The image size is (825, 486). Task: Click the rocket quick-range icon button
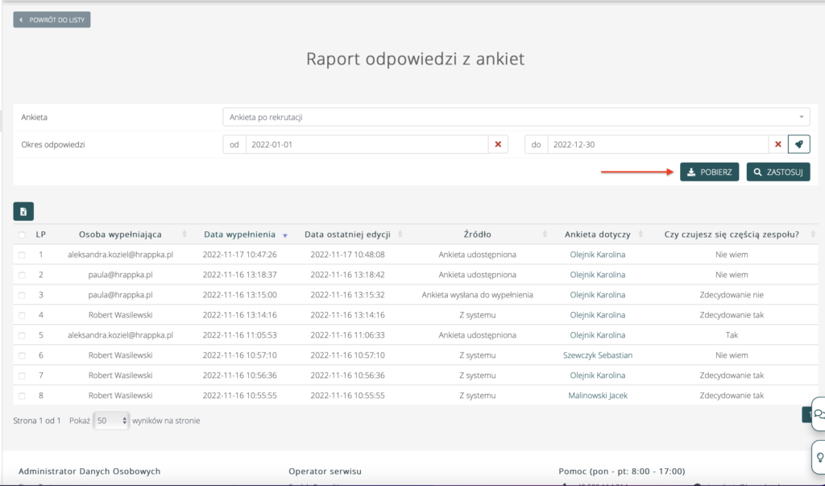798,143
